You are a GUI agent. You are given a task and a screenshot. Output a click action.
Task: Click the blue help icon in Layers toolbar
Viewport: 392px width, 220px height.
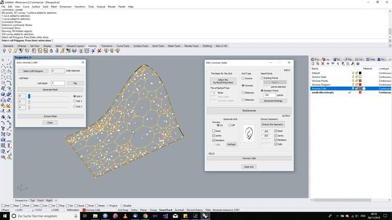click(358, 64)
